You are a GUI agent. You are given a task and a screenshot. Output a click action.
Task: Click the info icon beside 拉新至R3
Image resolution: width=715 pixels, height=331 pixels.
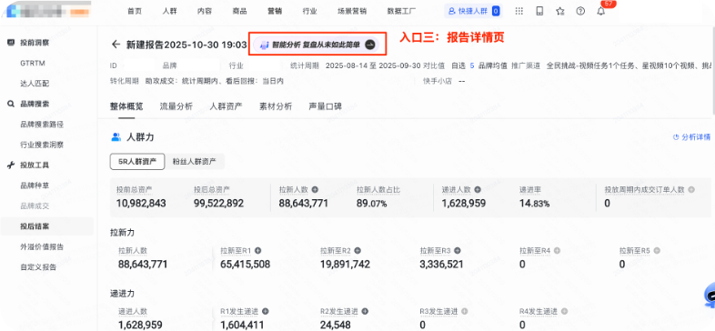(x=458, y=250)
